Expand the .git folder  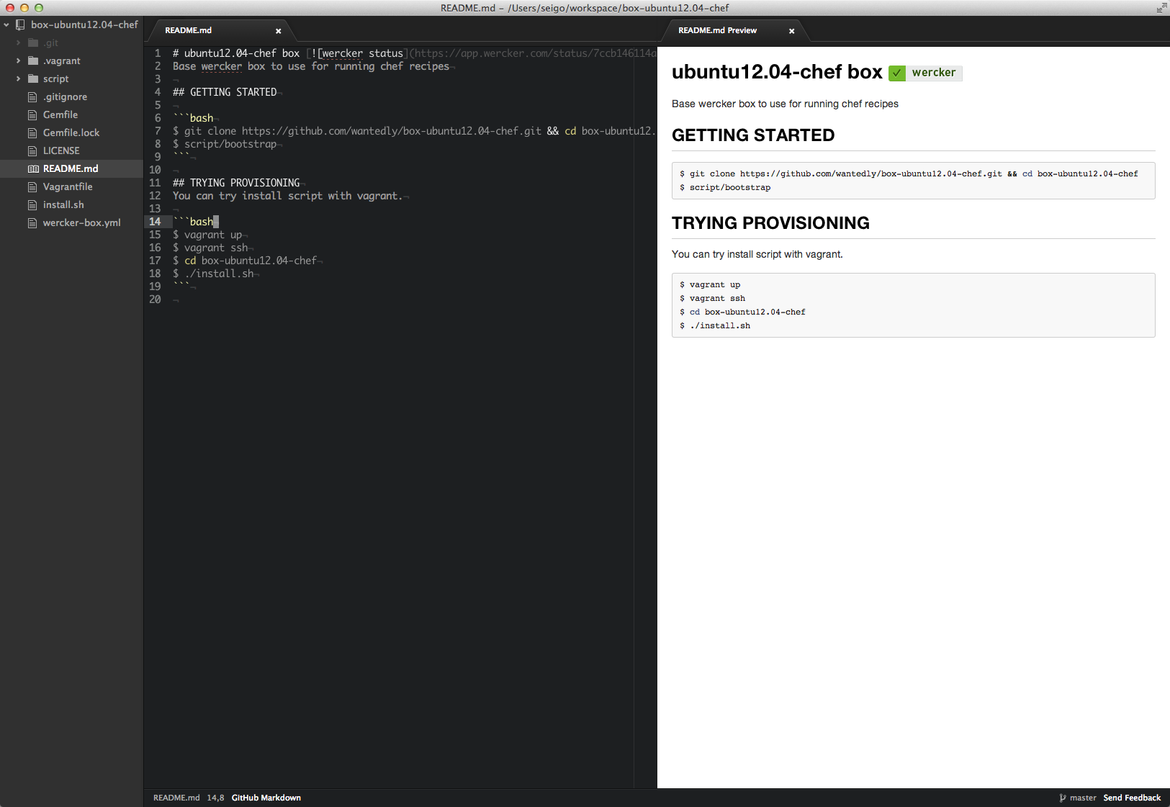coord(17,42)
